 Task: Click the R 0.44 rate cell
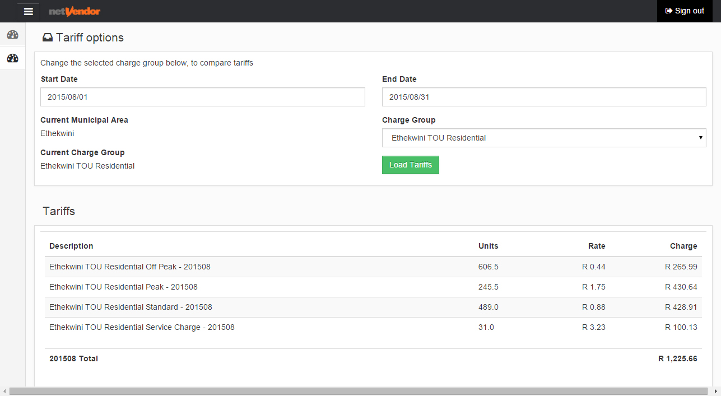pos(594,267)
